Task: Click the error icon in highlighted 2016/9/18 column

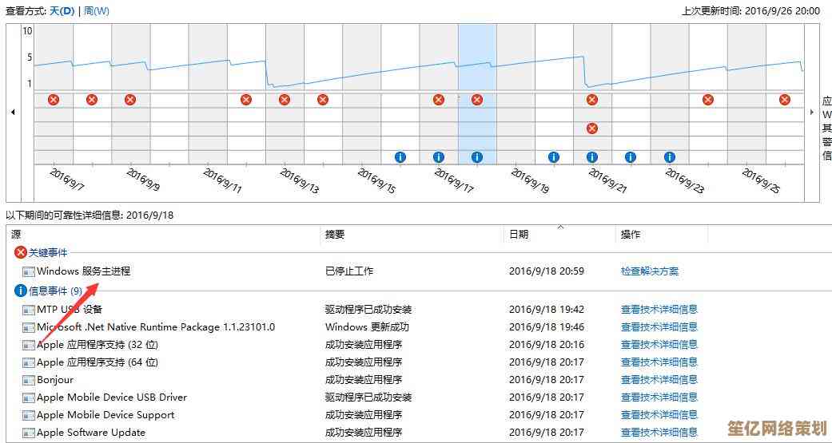Action: [477, 100]
